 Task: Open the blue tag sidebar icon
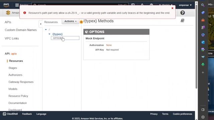tap(203, 13)
